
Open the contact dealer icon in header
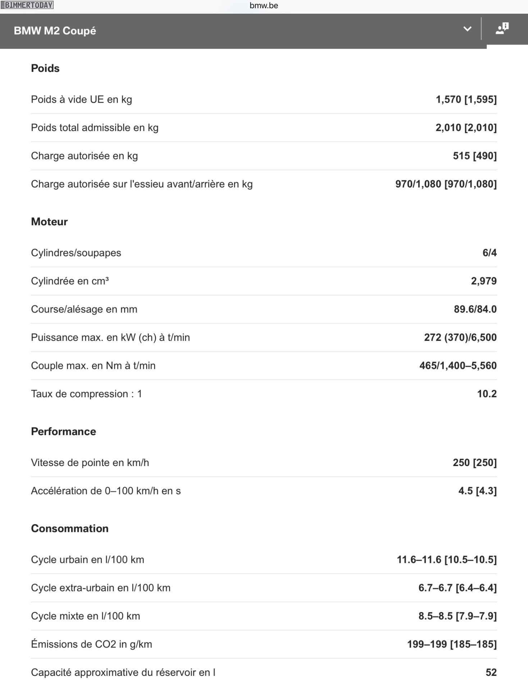(x=502, y=29)
